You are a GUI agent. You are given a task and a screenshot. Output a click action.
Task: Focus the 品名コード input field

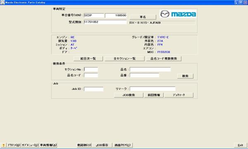(91, 75)
